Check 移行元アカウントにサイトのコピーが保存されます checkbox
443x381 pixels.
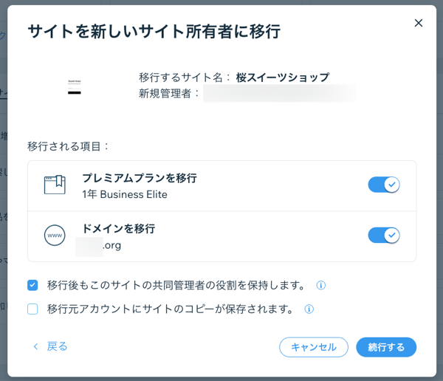(x=32, y=309)
